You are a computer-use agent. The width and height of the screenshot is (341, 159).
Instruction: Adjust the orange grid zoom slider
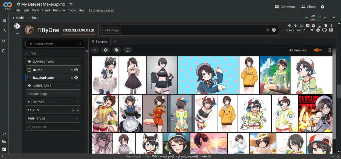click(x=318, y=50)
